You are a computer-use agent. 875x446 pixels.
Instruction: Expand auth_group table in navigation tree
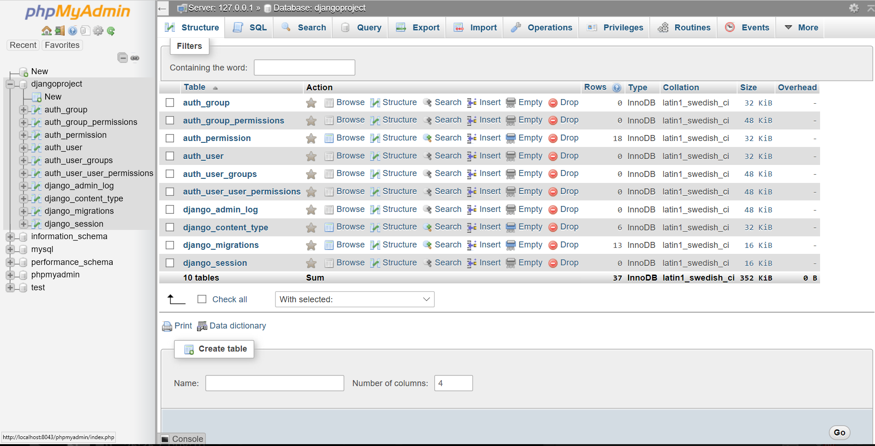click(x=24, y=110)
